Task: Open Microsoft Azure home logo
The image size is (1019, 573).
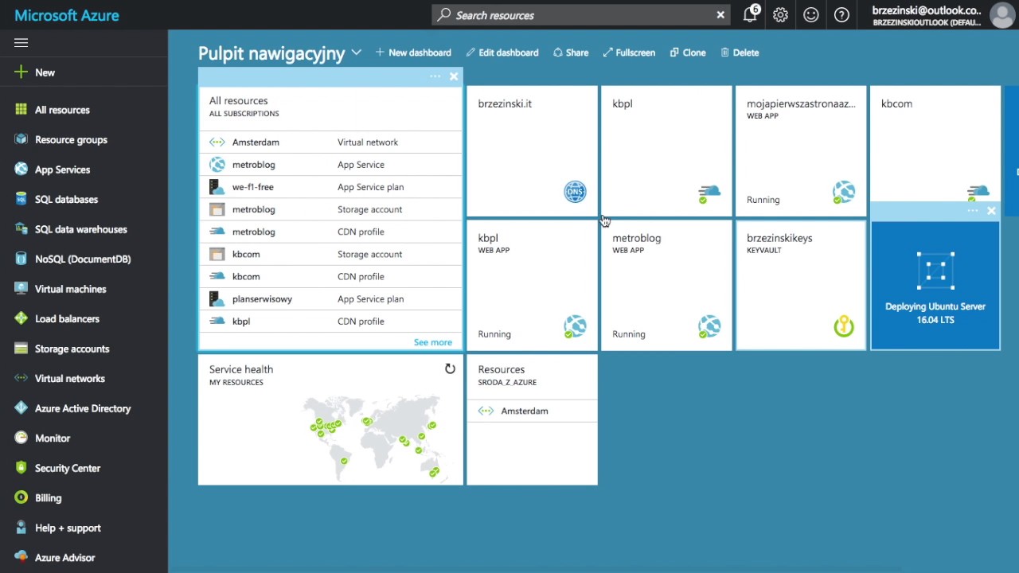Action: tap(67, 15)
